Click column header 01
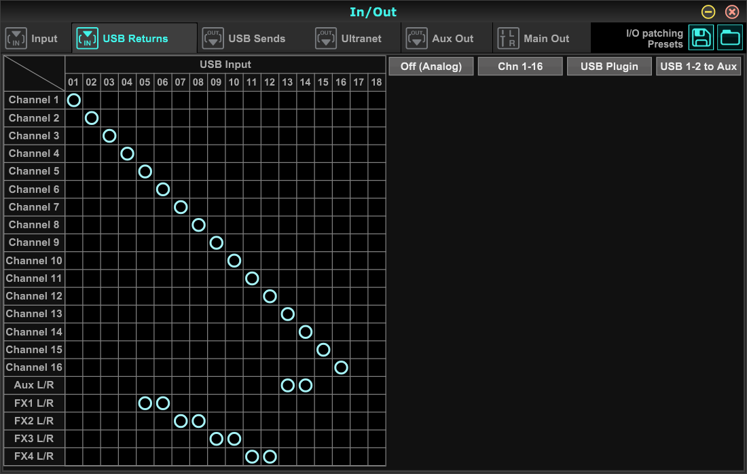The width and height of the screenshot is (747, 474). tap(73, 82)
